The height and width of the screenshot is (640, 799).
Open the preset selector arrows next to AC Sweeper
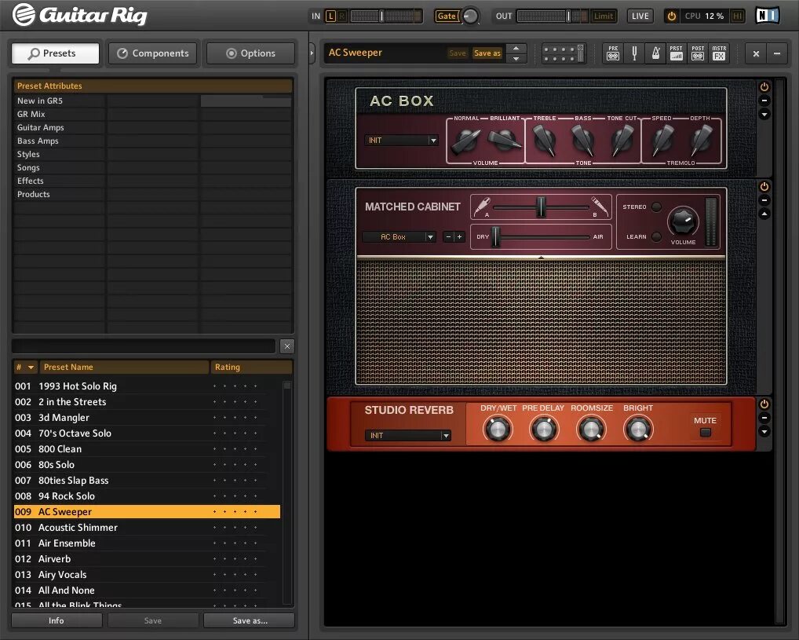[x=516, y=53]
